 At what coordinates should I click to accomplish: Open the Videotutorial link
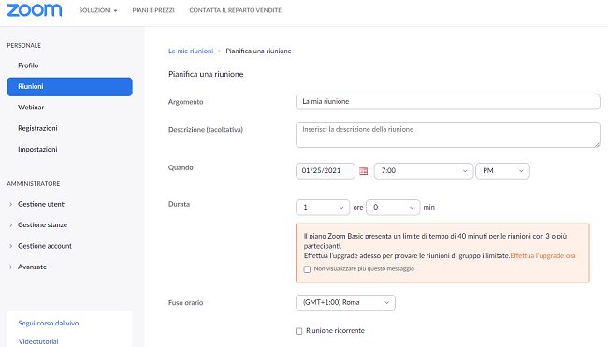[x=38, y=341]
